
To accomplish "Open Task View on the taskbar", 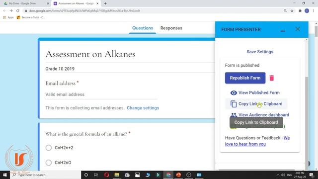I will tap(96, 175).
